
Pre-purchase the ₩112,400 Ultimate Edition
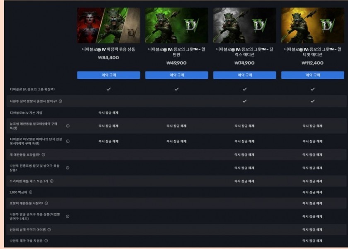312,75
